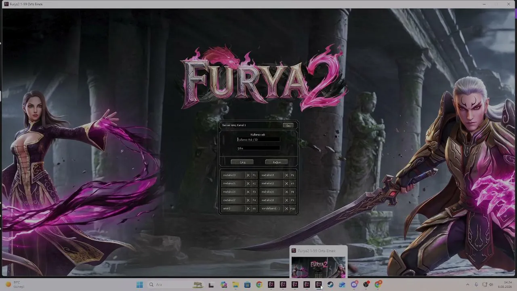The width and height of the screenshot is (517, 291).
Task: Click the X beside the F7 slot
Action: click(x=286, y=183)
